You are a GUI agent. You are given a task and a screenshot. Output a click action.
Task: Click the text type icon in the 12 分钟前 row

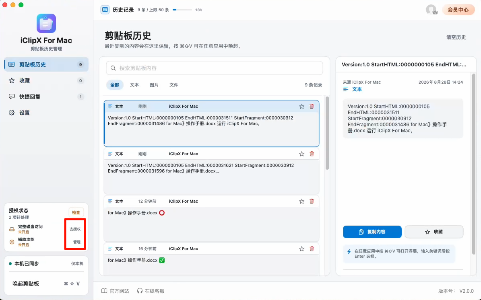[x=110, y=201]
